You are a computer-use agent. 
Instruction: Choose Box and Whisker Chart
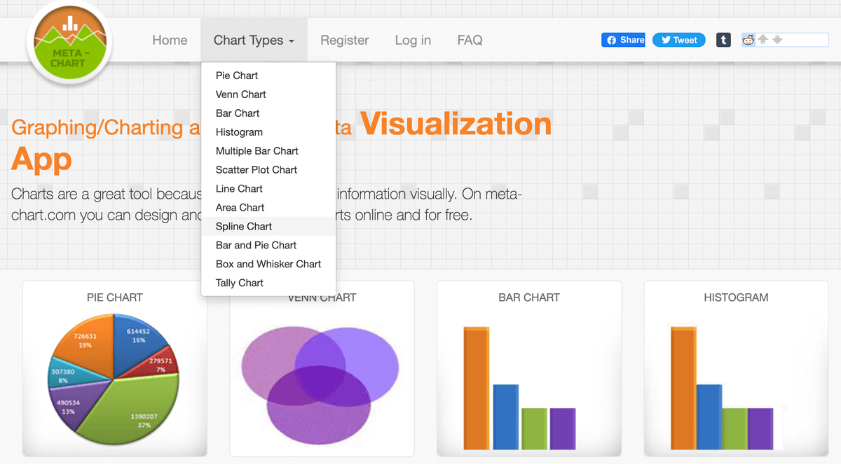click(268, 264)
